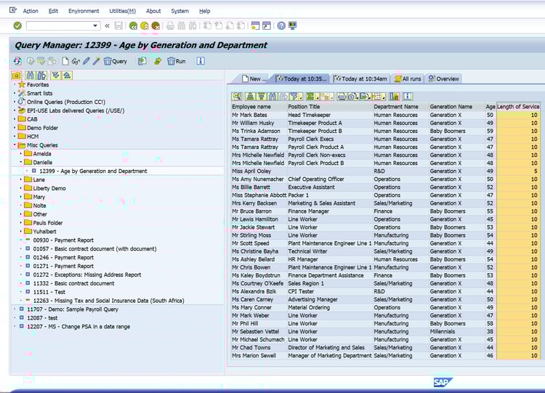Click the Total sum icon in results toolbar
545x393 pixels.
pos(312,96)
